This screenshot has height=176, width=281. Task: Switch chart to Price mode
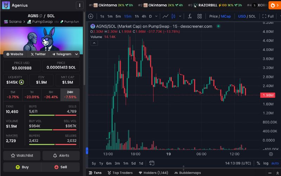tap(213, 16)
